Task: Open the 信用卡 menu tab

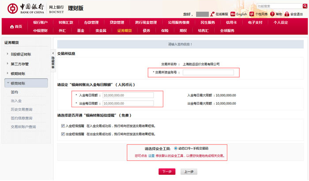Action: [x=231, y=23]
